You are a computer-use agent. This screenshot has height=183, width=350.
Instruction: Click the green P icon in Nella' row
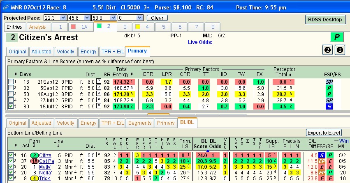point(330,172)
